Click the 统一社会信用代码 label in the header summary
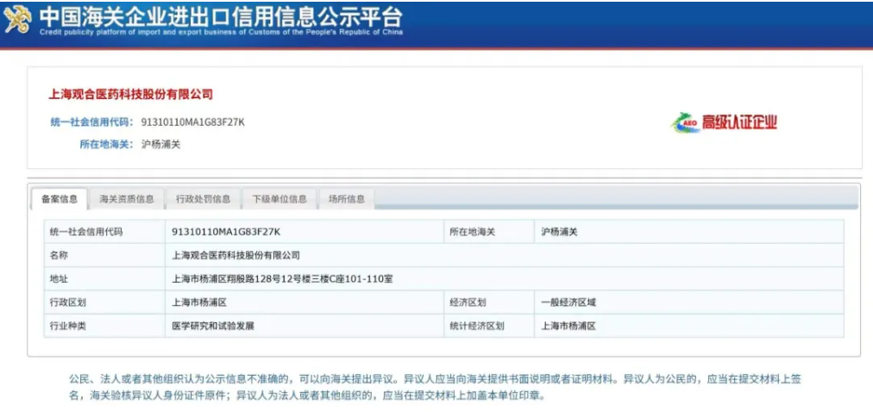873x412 pixels. pyautogui.click(x=91, y=122)
